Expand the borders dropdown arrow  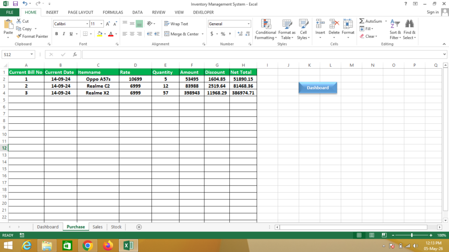click(91, 34)
